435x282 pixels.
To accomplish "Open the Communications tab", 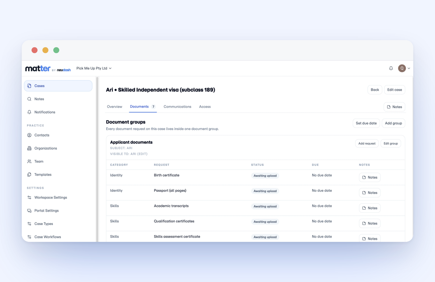I will pyautogui.click(x=177, y=107).
